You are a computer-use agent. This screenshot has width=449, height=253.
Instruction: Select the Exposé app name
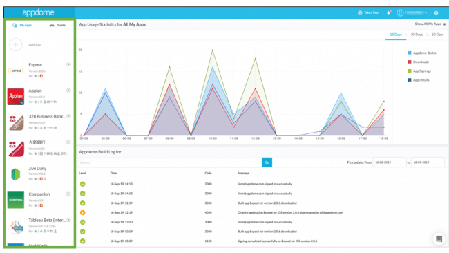(35, 65)
